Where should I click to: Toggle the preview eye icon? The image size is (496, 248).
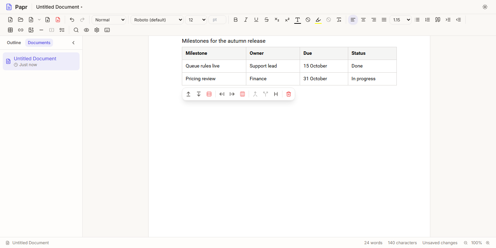tap(86, 30)
